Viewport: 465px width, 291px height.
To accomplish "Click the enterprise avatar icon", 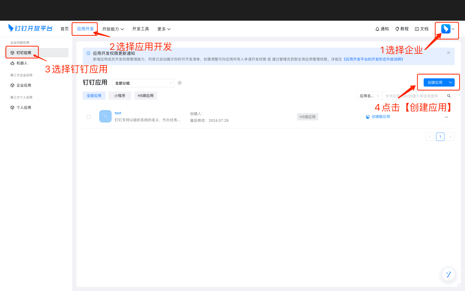I will coord(446,29).
